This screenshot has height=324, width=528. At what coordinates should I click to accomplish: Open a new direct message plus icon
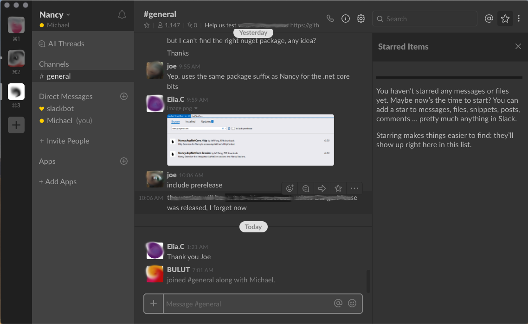click(124, 96)
